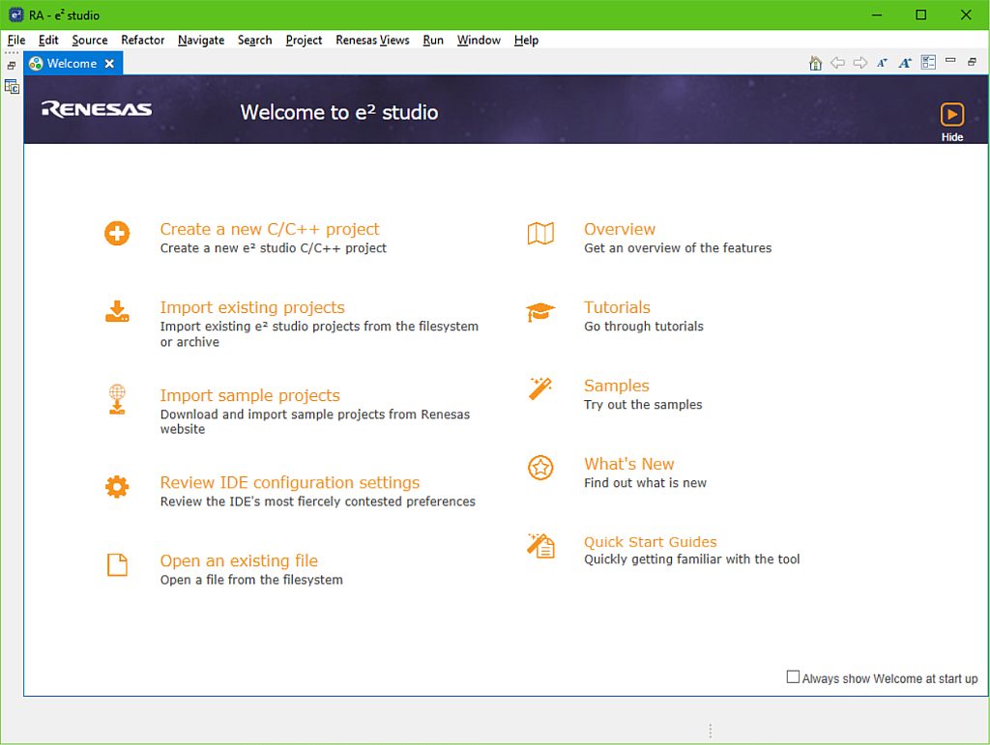Open the Run menu

point(432,41)
